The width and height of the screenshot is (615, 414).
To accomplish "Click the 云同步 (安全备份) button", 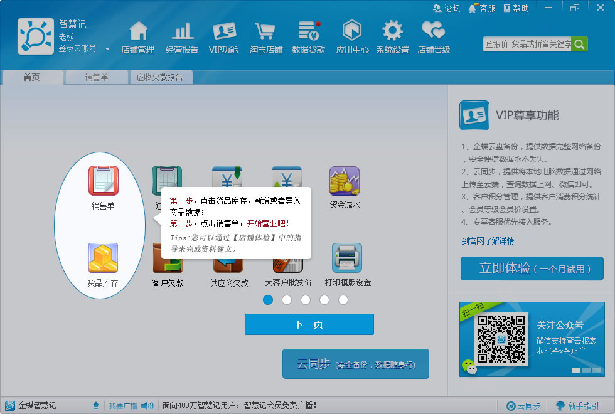I will pyautogui.click(x=356, y=364).
